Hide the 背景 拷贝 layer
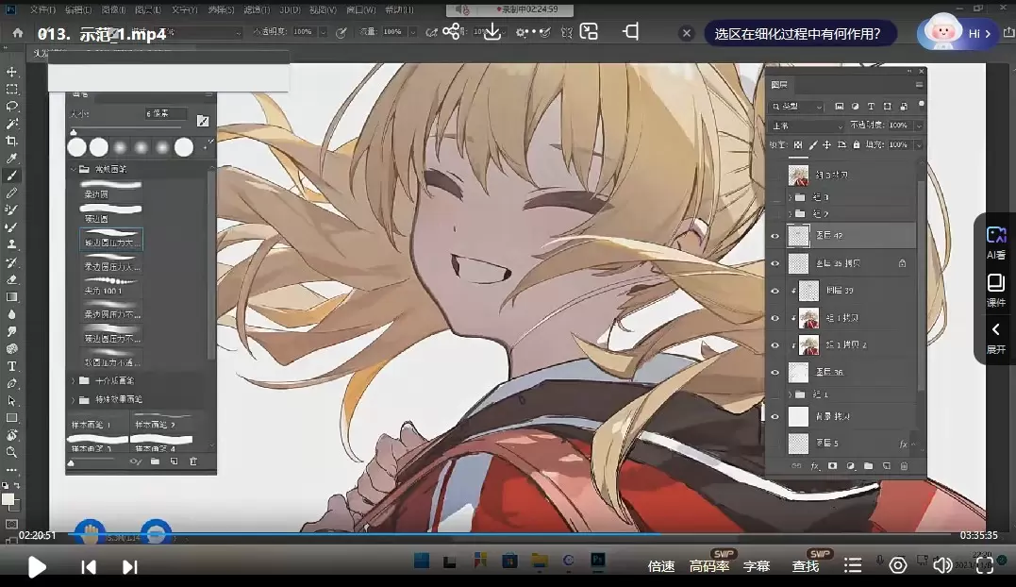The image size is (1016, 587). (774, 416)
